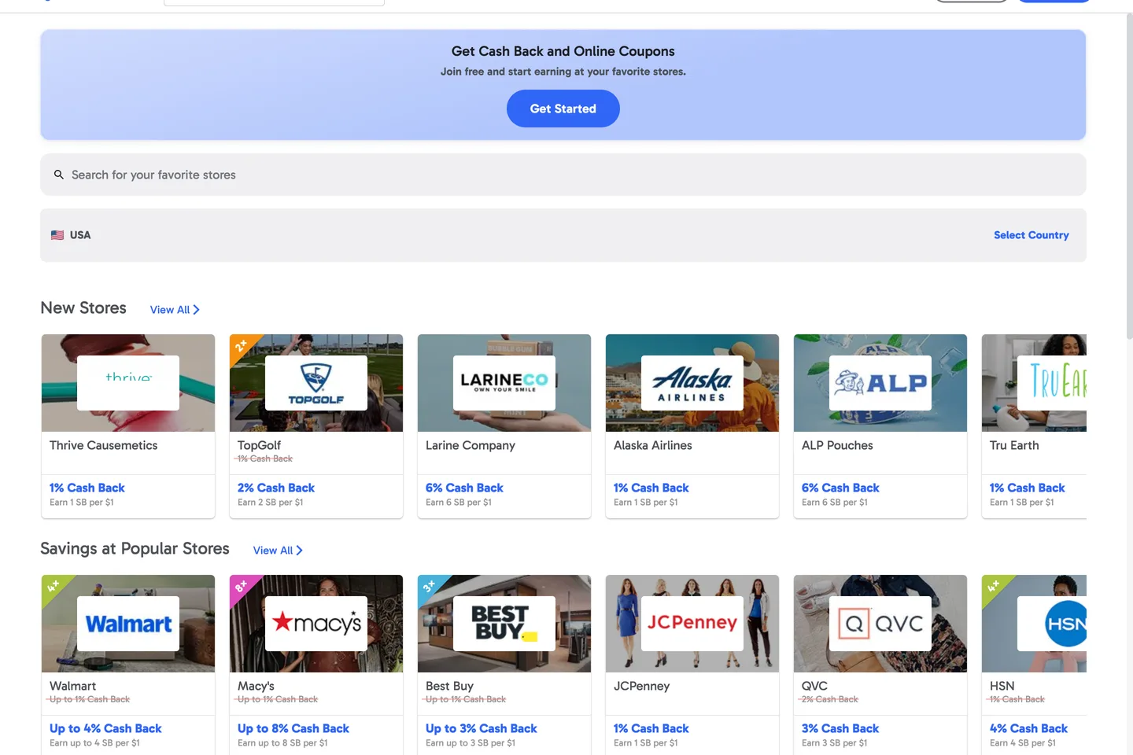Click the search magnifier icon
Screen dimensions: 1133x755
point(58,175)
